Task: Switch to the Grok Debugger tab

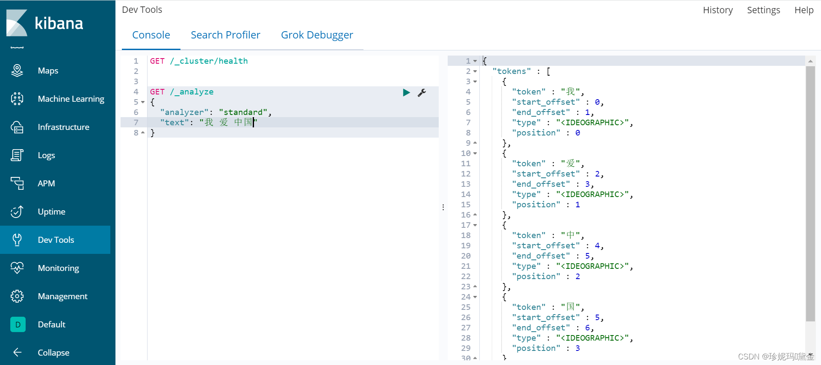Action: coord(317,35)
